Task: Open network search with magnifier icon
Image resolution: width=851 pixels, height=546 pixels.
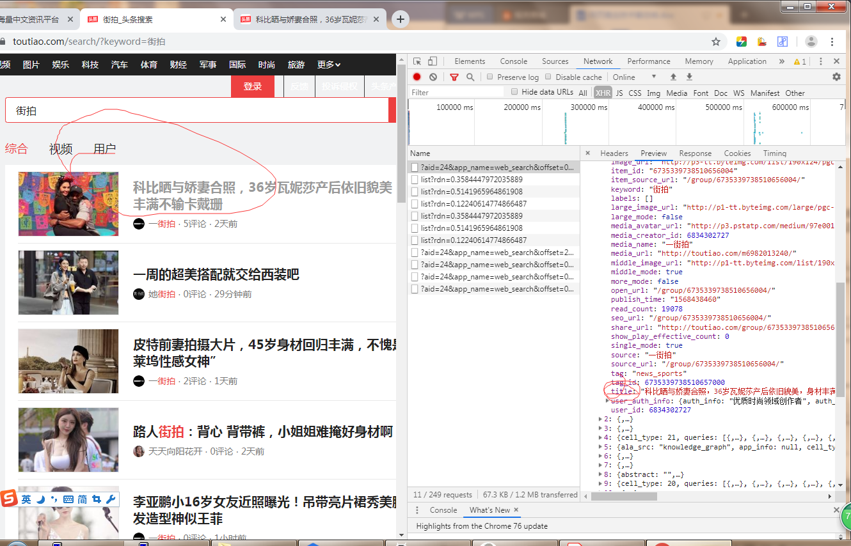Action: pyautogui.click(x=470, y=77)
